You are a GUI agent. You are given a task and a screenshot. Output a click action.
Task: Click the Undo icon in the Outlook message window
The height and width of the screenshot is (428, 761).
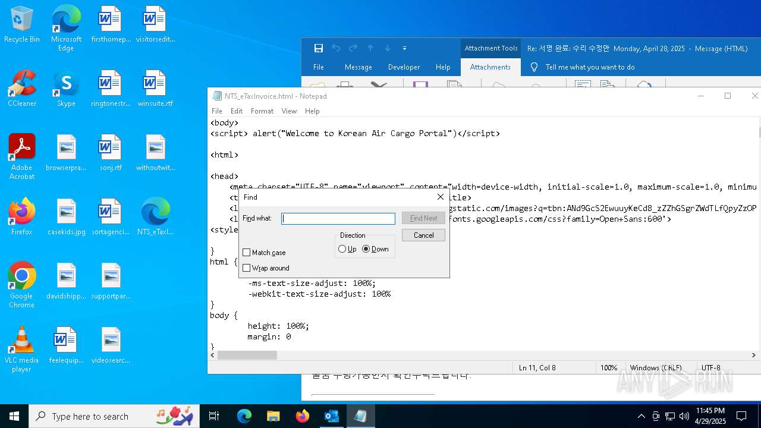click(x=336, y=48)
